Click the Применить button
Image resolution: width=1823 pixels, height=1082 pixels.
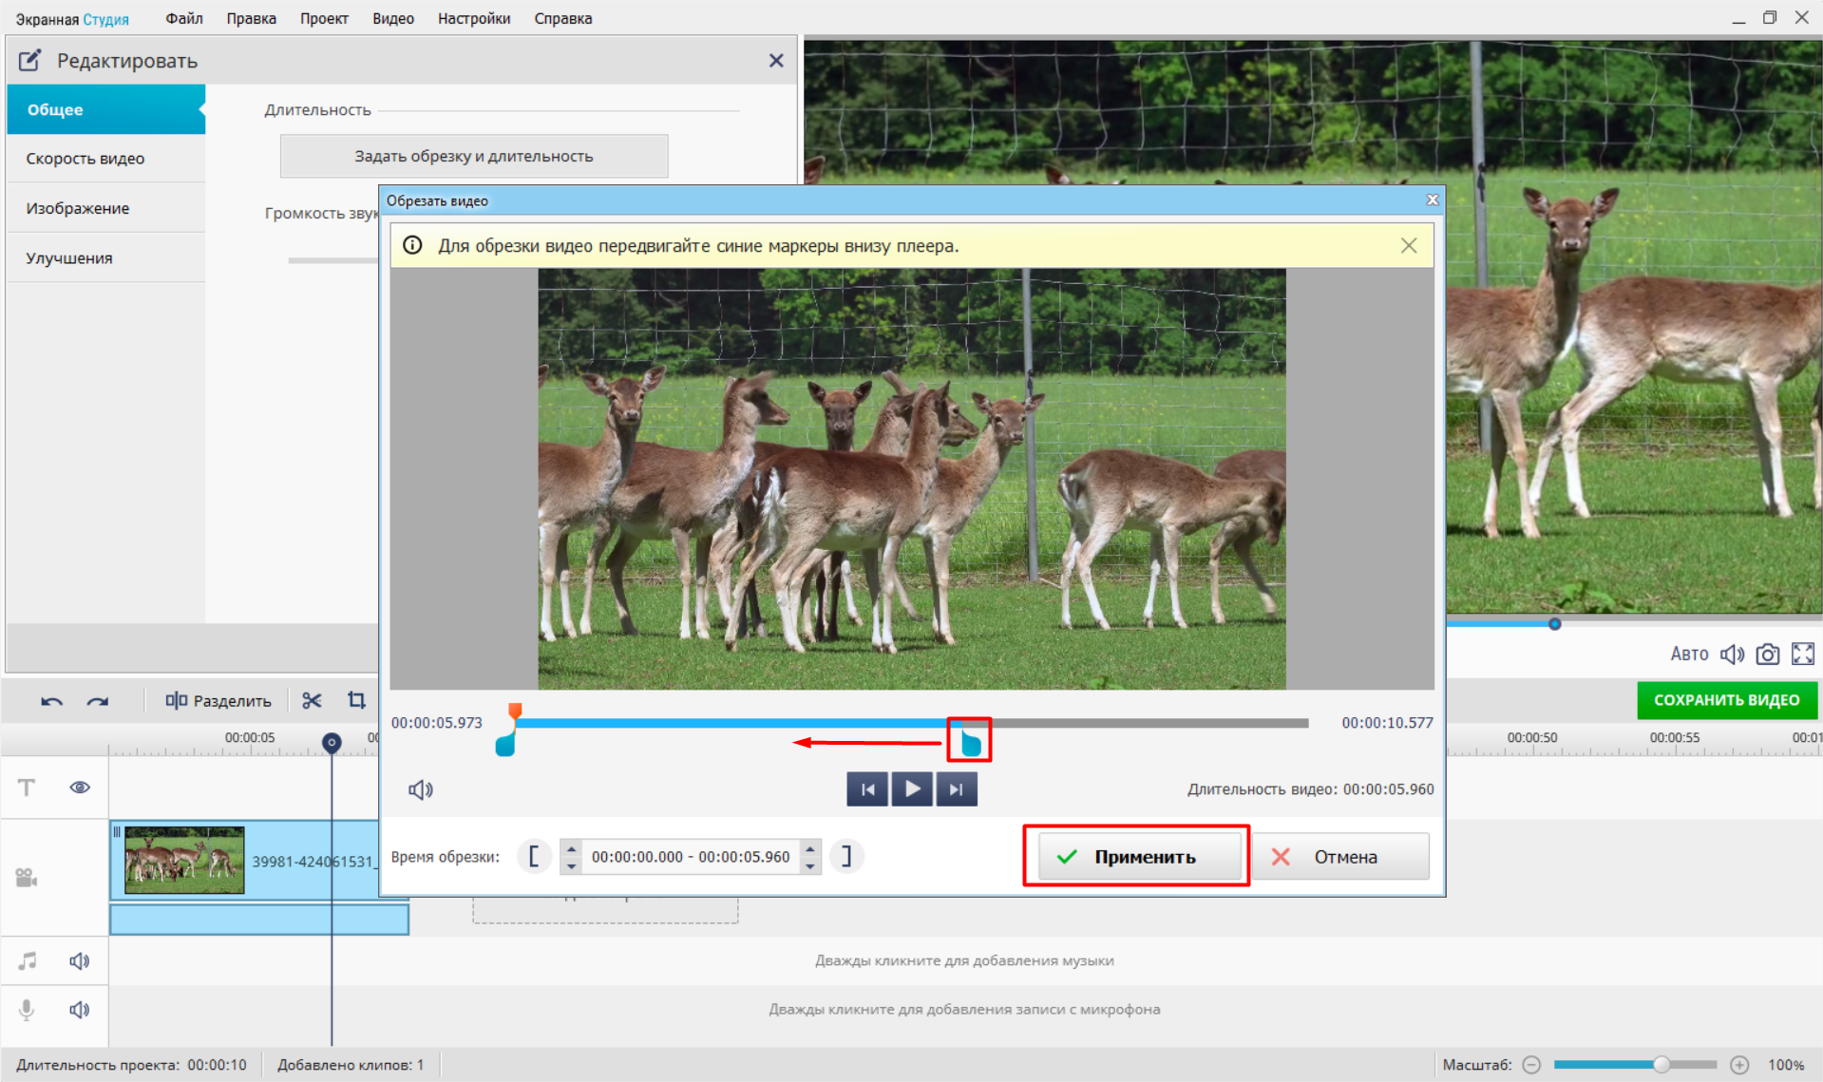(1138, 857)
